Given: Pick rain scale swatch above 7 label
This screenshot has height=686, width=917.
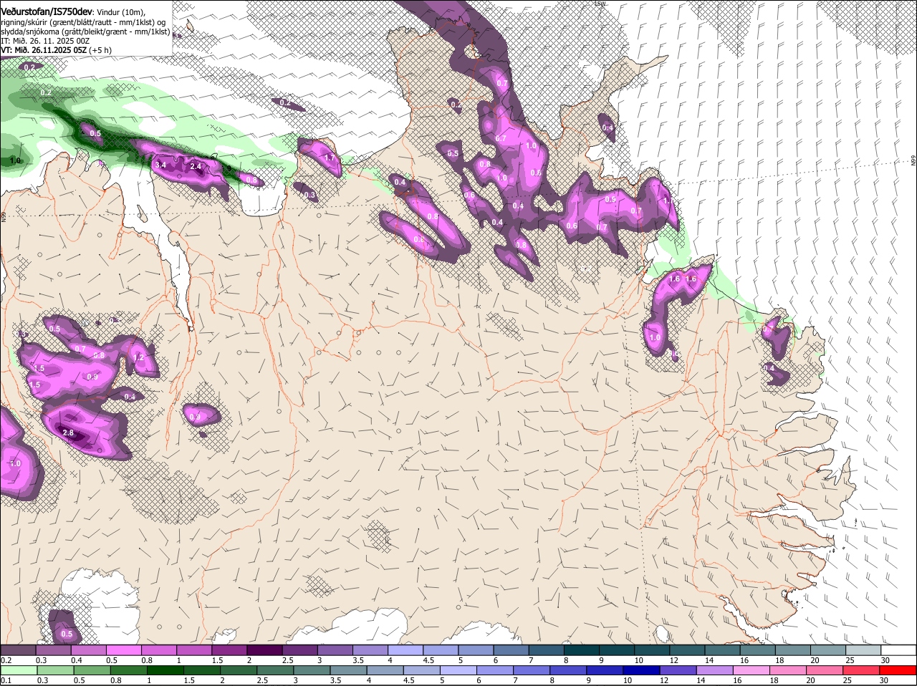Looking at the screenshot, I should [533, 670].
